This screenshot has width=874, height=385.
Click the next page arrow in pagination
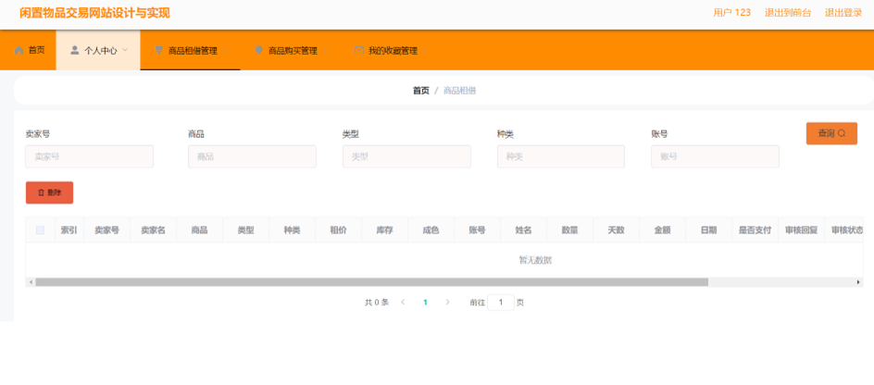click(x=447, y=303)
